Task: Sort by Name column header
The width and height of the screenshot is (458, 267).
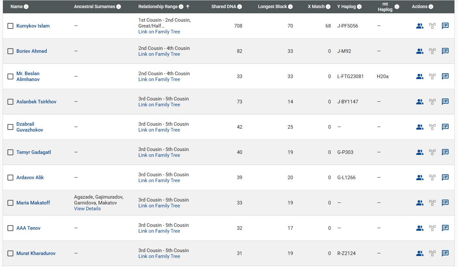Action: 17,7
